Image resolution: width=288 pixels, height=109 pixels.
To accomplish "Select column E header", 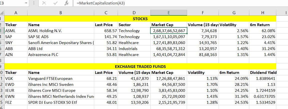I will tap(169, 13).
